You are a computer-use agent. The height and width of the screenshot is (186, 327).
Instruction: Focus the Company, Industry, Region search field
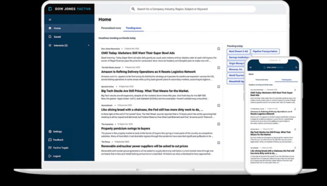(193, 9)
